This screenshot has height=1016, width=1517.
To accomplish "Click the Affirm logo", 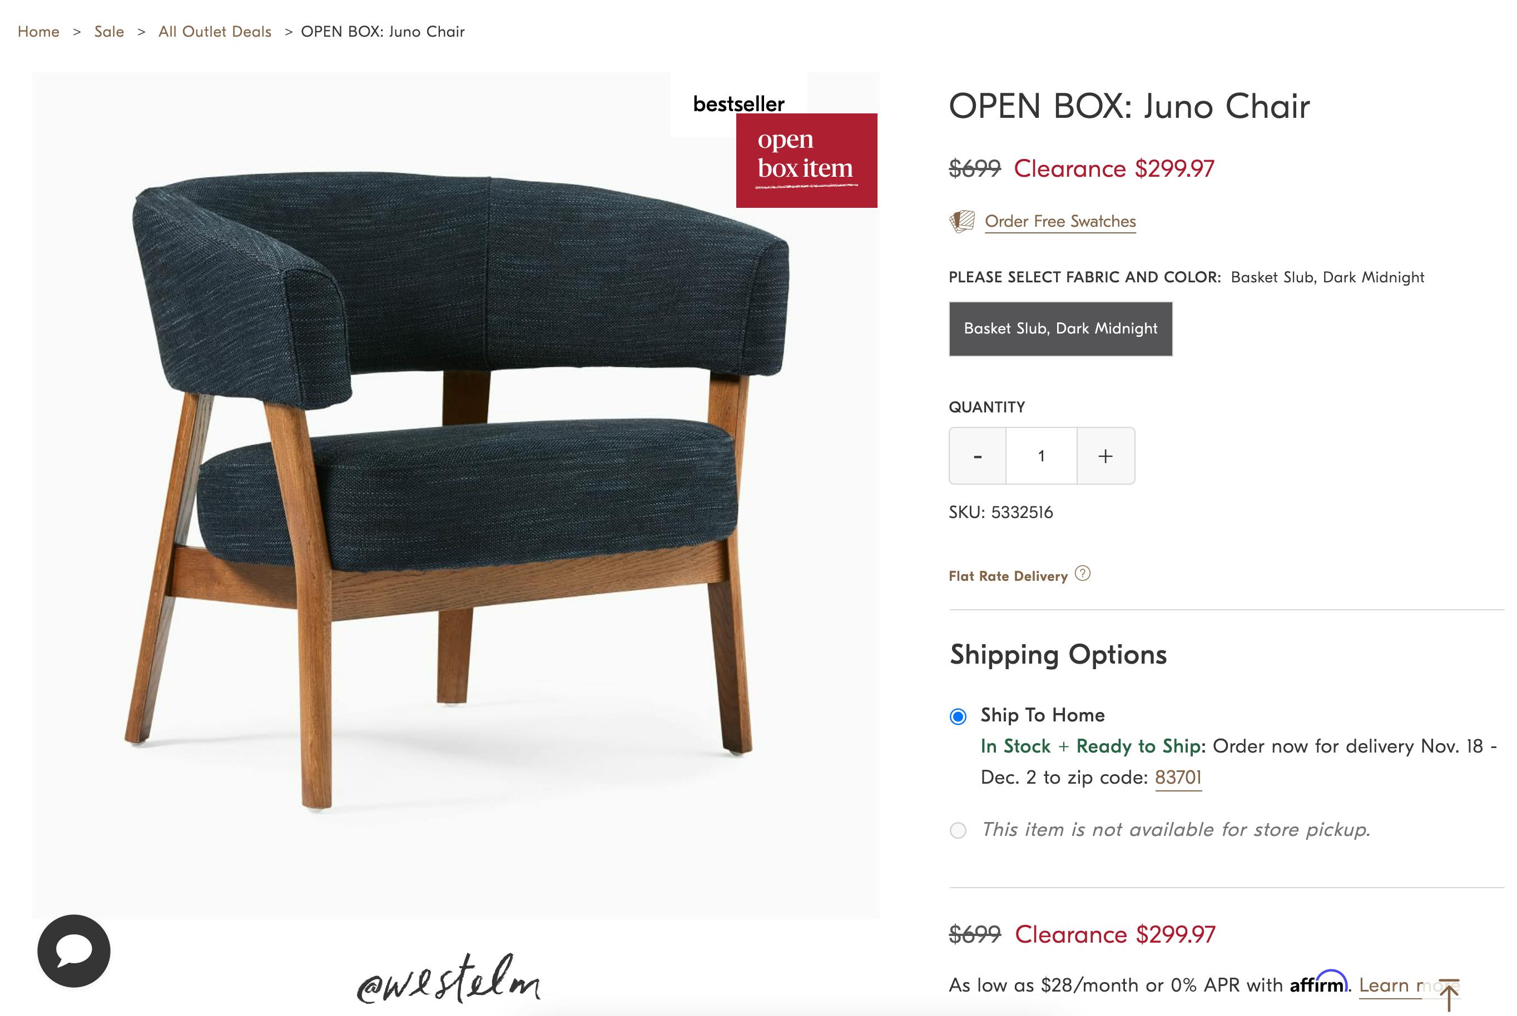I will pos(1318,983).
